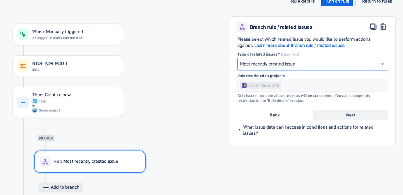This screenshot has width=403, height=195.
Task: Turn on the rule
Action: click(x=337, y=2)
